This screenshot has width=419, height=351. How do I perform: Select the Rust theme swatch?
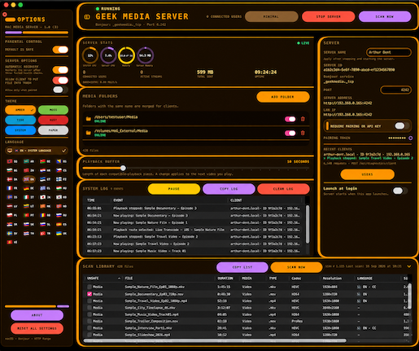53,120
